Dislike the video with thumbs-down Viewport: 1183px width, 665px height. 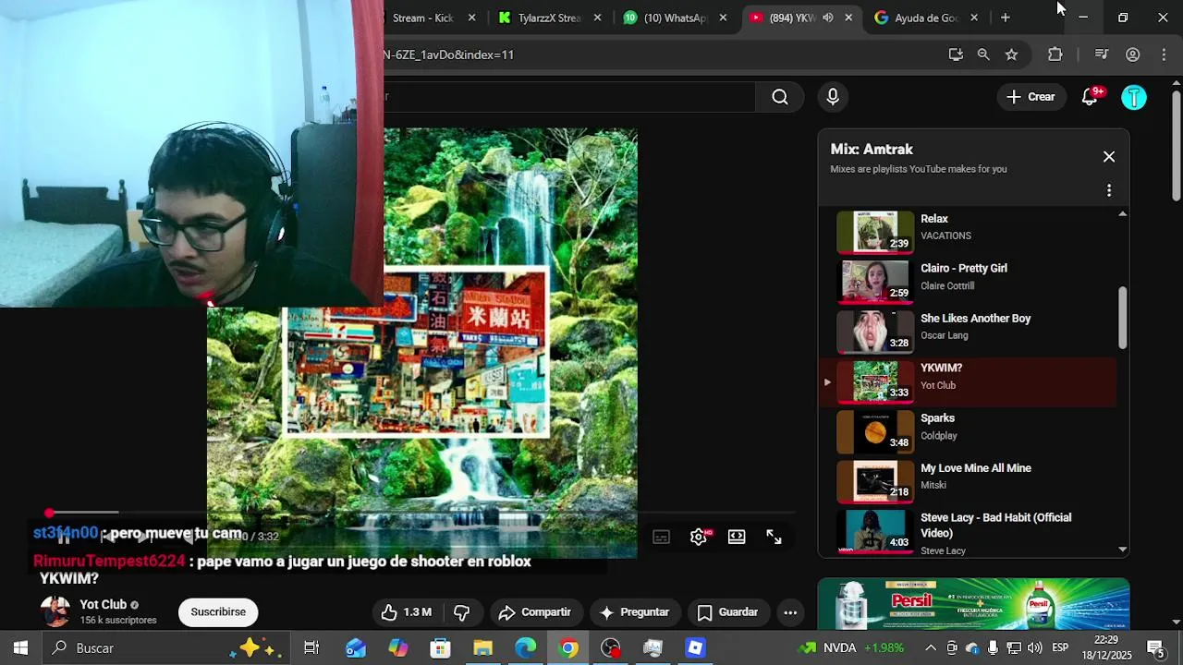click(462, 612)
